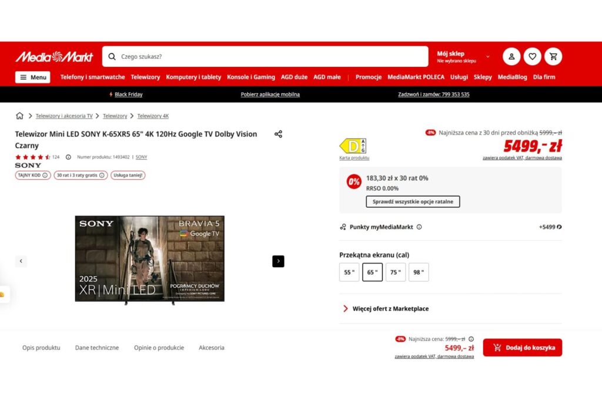Expand Więcej ofert z Marketplace
Screen dimensions: 602x401
[x=386, y=309]
